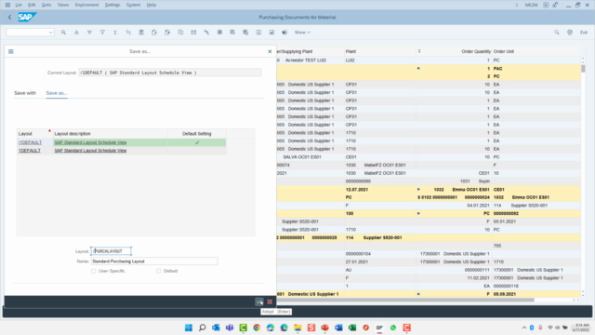Show hidden system tray icons
This screenshot has width=595, height=335.
click(x=524, y=328)
